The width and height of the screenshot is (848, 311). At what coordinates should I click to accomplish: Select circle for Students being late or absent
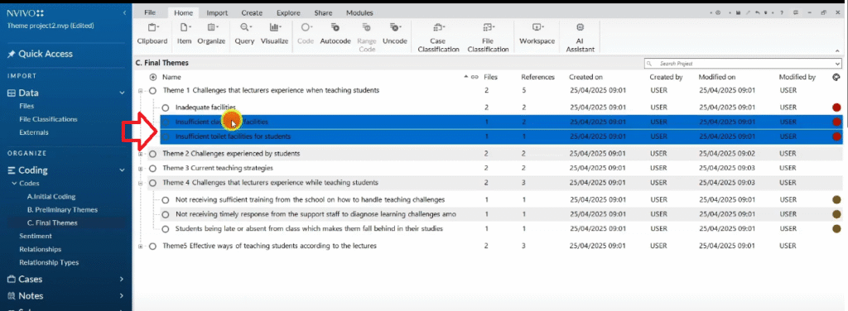166,229
